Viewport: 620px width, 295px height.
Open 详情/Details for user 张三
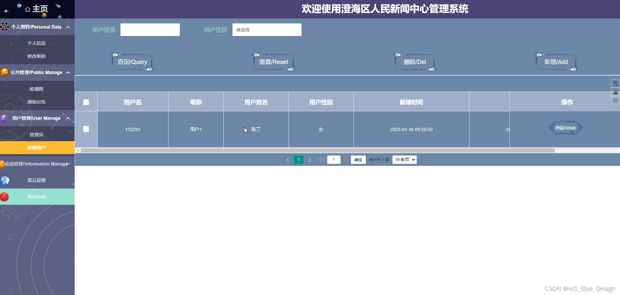[565, 128]
